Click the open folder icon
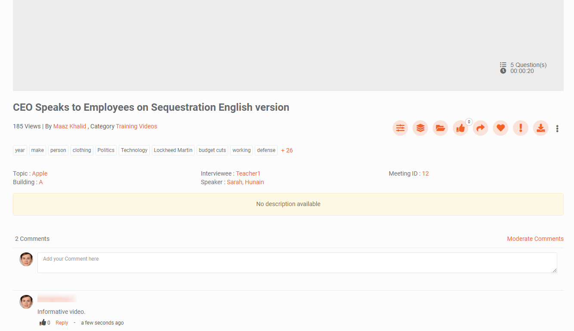 (440, 128)
